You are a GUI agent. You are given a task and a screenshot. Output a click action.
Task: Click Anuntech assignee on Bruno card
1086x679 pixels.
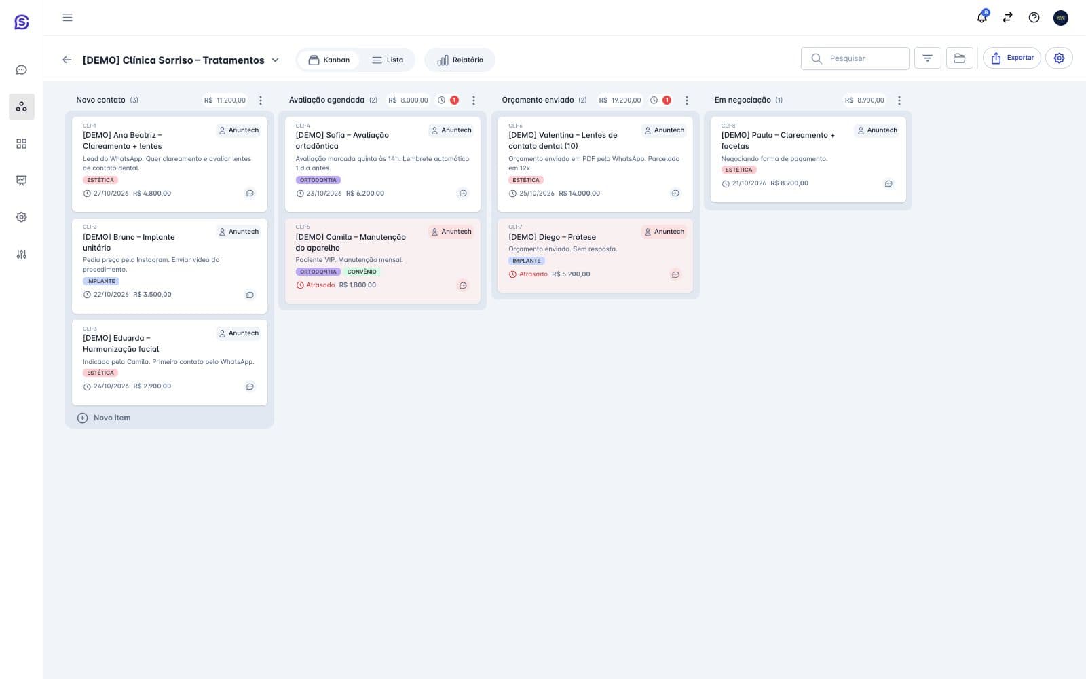point(238,232)
